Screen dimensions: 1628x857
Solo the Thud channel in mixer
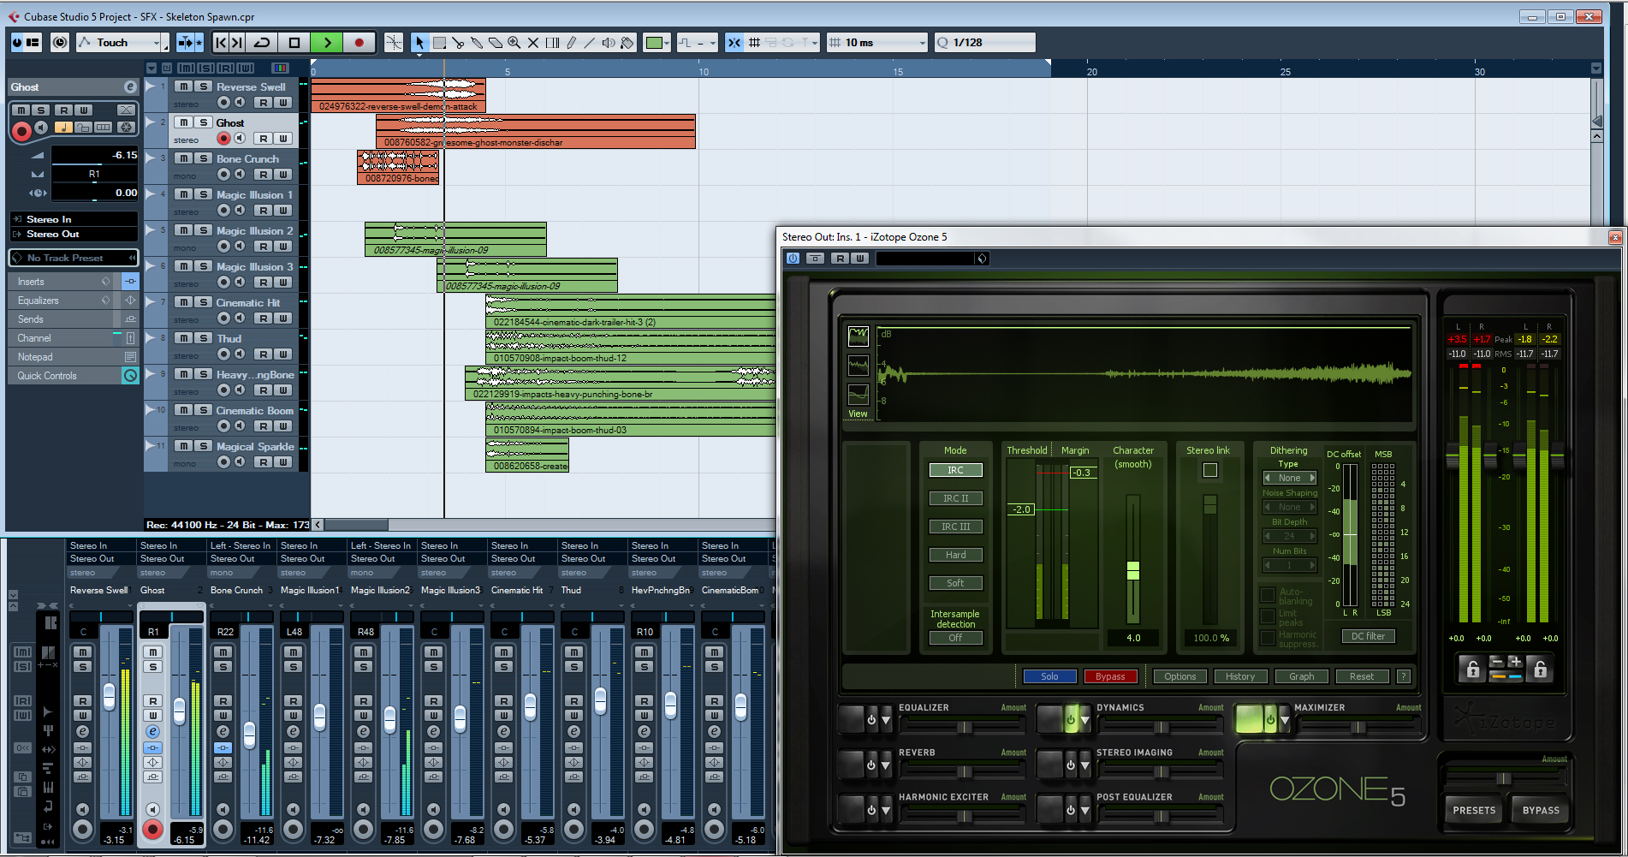(574, 667)
